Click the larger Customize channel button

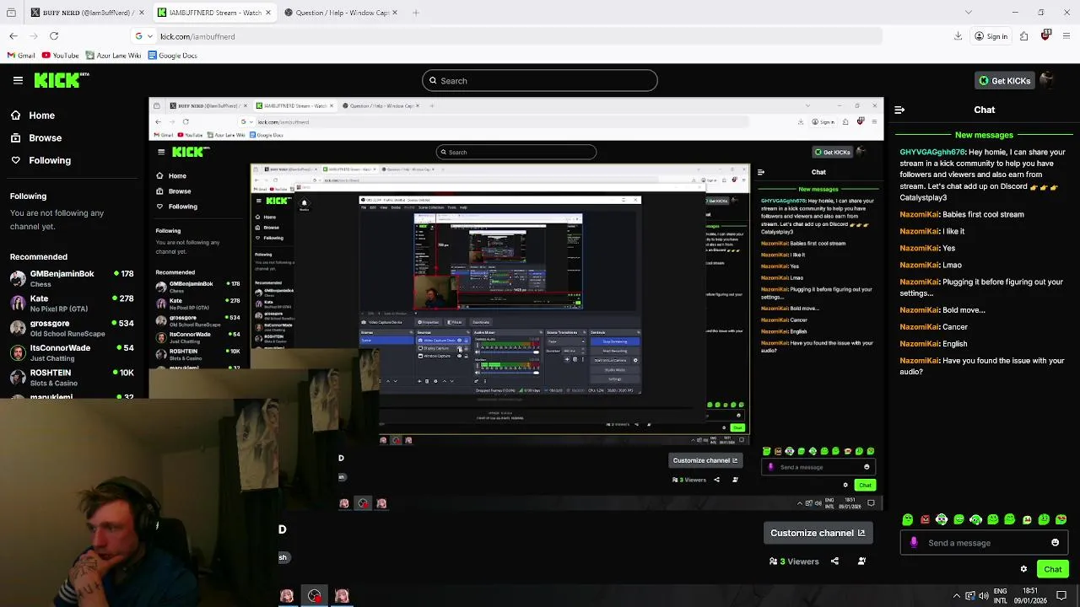(x=817, y=533)
